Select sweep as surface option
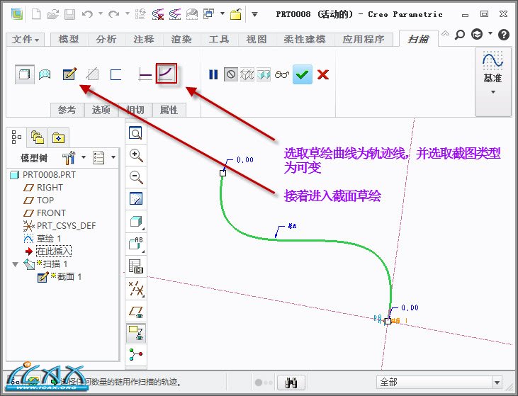This screenshot has height=396, width=518. (45, 74)
